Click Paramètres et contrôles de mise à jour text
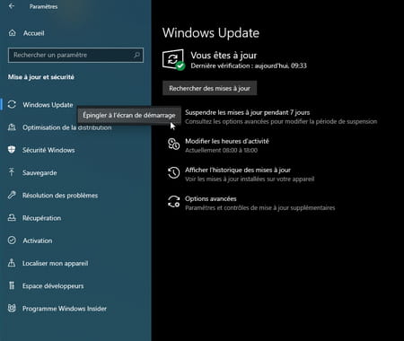The height and width of the screenshot is (341, 404). 259,207
